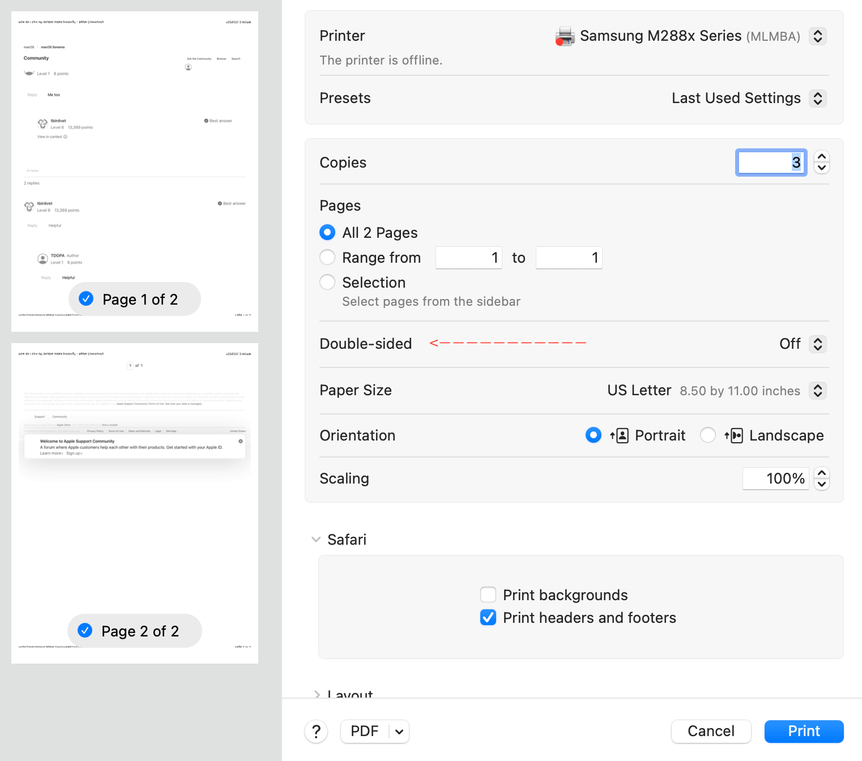
Task: Select the Selection radio button
Action: click(x=327, y=282)
